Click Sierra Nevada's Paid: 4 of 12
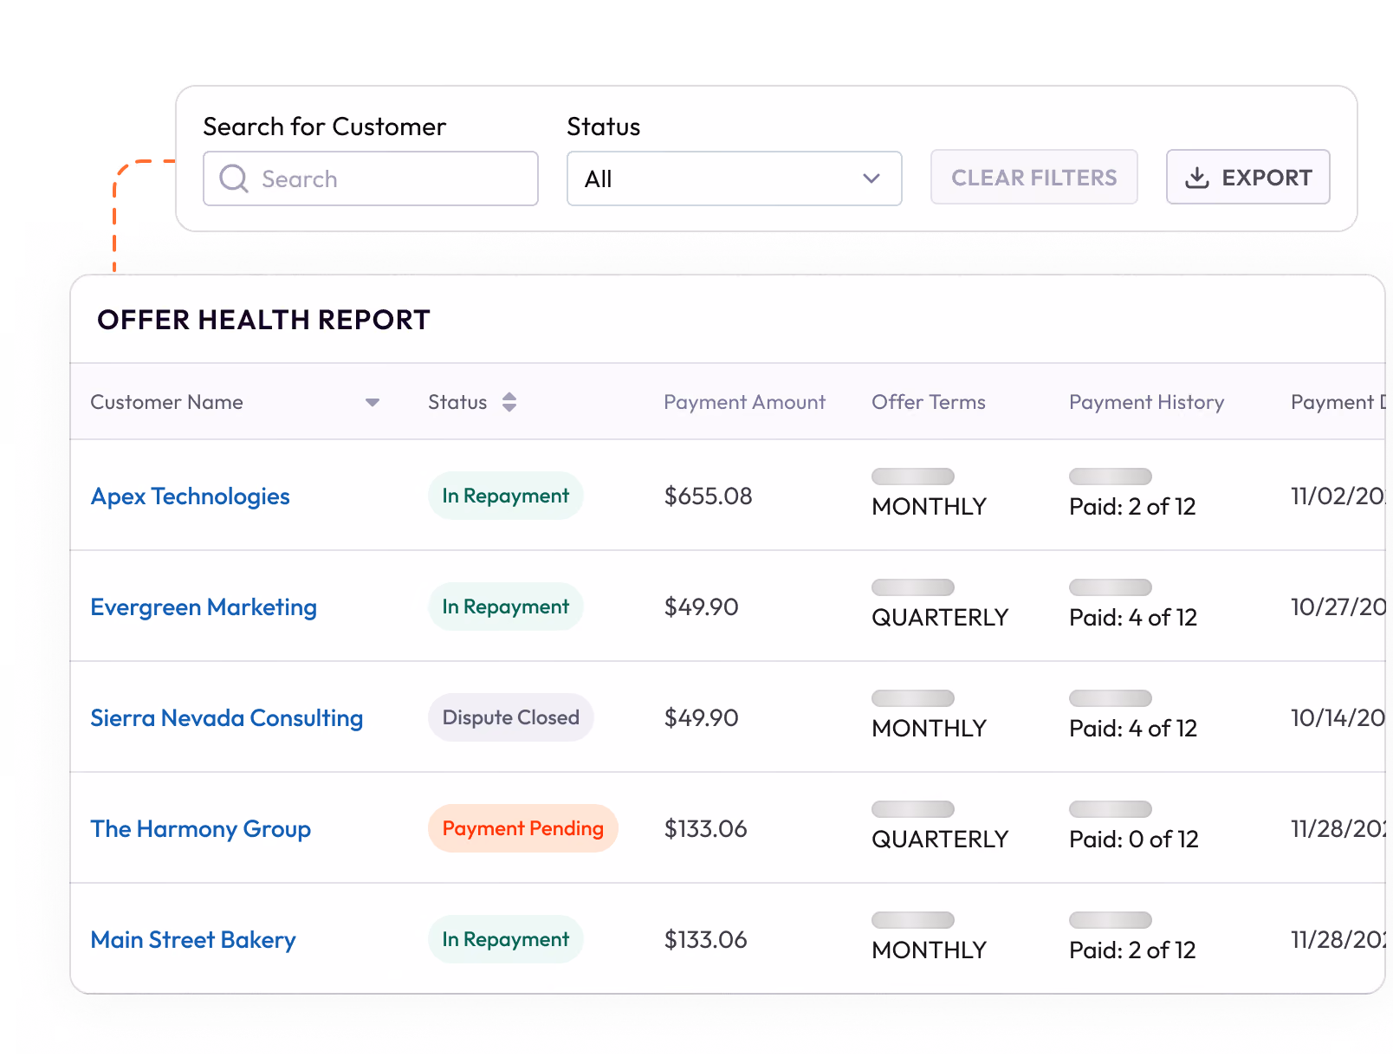Image resolution: width=1393 pixels, height=1057 pixels. [1134, 729]
